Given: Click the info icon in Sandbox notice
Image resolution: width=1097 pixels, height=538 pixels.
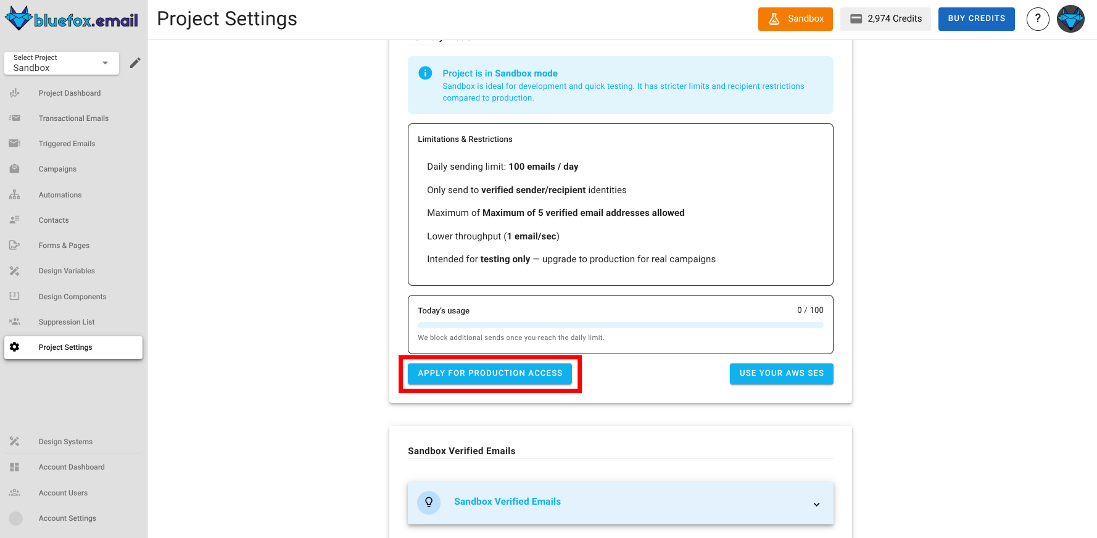Looking at the screenshot, I should [x=425, y=73].
